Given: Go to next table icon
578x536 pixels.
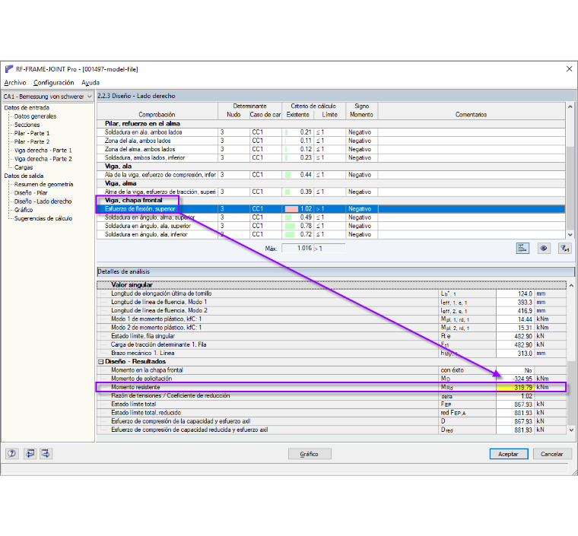Looking at the screenshot, I should (x=46, y=453).
